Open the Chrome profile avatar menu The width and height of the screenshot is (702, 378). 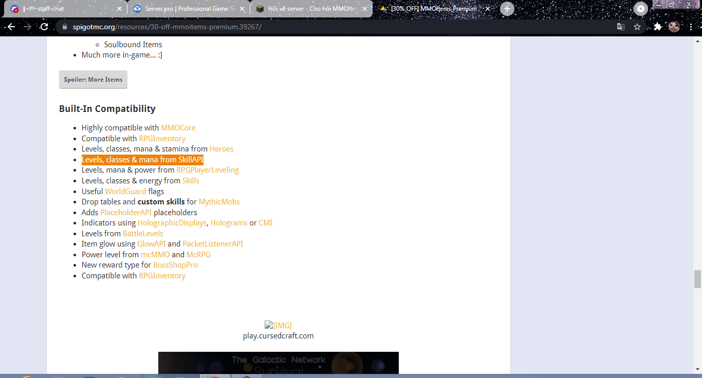[674, 27]
